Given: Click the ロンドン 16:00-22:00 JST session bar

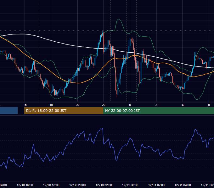Looking at the screenshot, I should 64,111.
